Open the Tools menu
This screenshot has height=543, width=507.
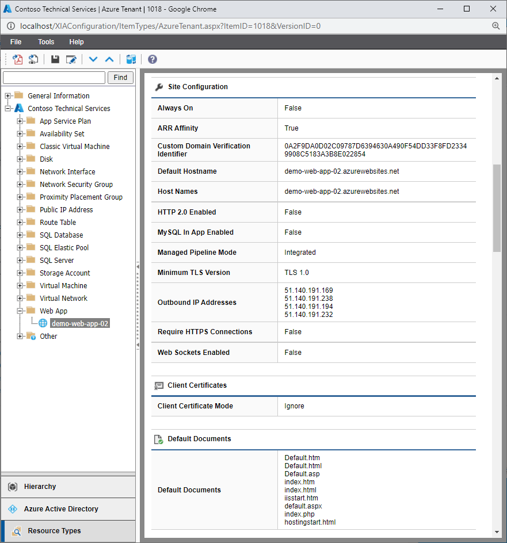coord(46,42)
